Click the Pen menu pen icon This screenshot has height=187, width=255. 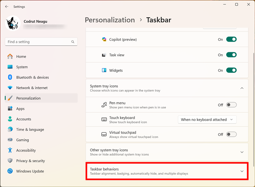click(104, 105)
